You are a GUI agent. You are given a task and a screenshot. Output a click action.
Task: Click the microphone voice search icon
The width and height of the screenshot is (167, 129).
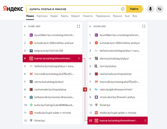point(150,9)
